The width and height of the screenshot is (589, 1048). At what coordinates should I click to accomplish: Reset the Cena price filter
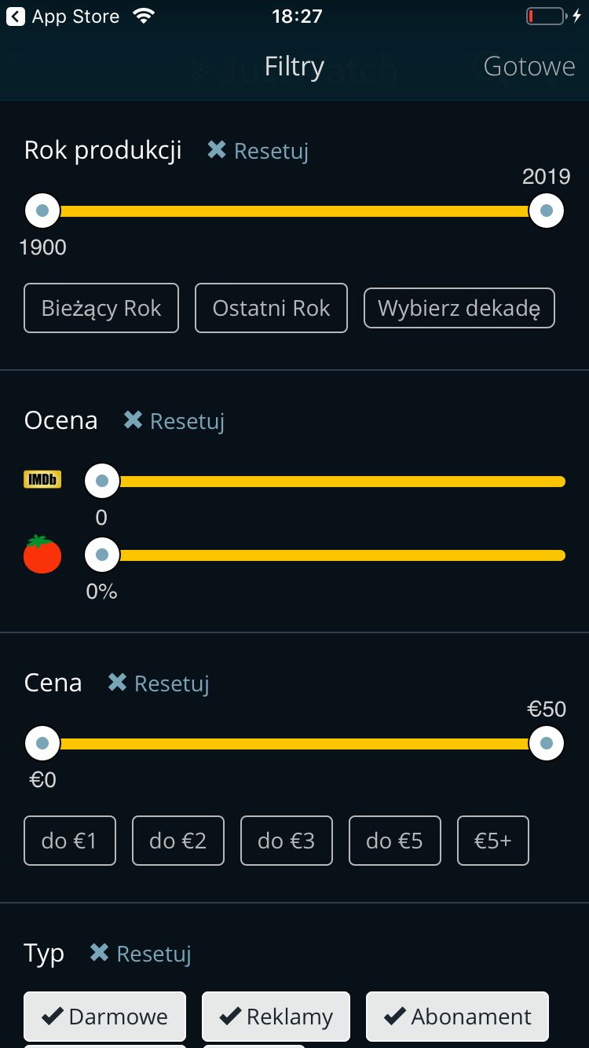(158, 683)
